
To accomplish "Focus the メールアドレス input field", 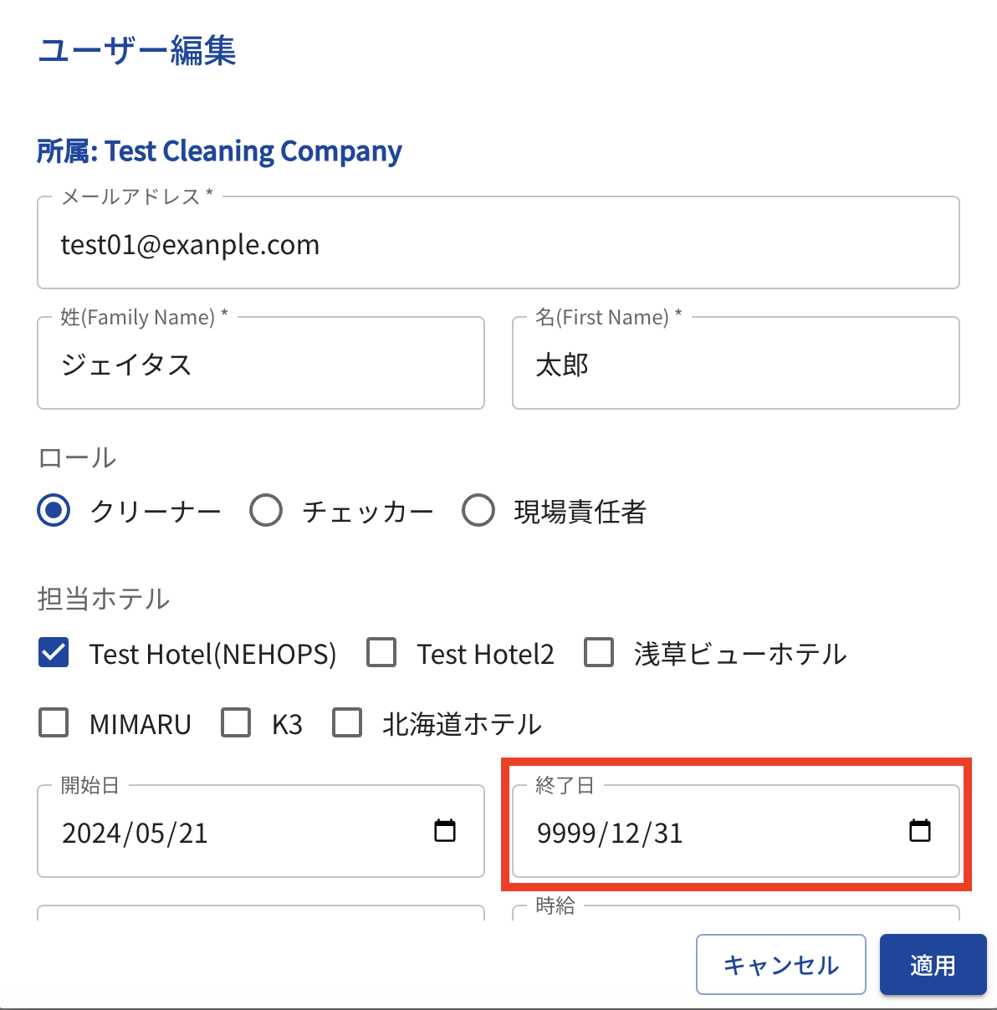I will (498, 244).
